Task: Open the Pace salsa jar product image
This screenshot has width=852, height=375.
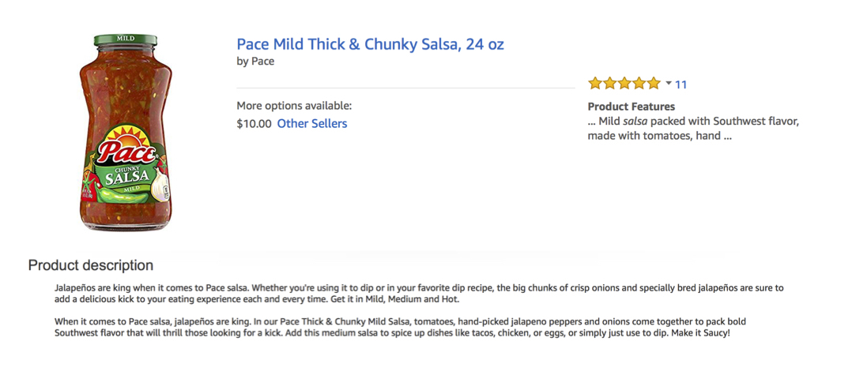Action: [126, 133]
